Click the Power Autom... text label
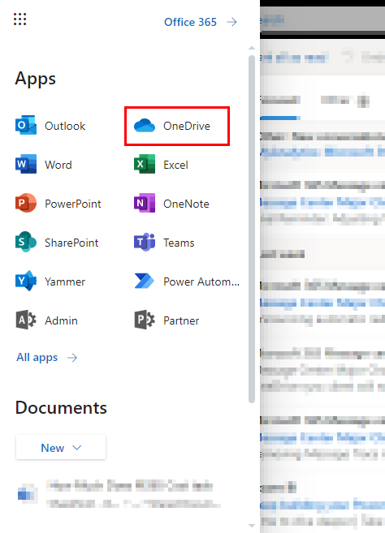The height and width of the screenshot is (533, 385). coord(201,282)
